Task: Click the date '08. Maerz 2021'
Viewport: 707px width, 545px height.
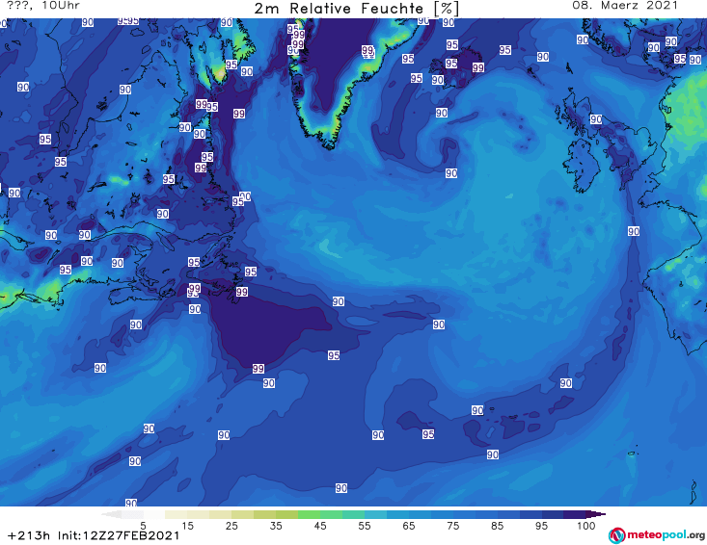Action: point(625,6)
